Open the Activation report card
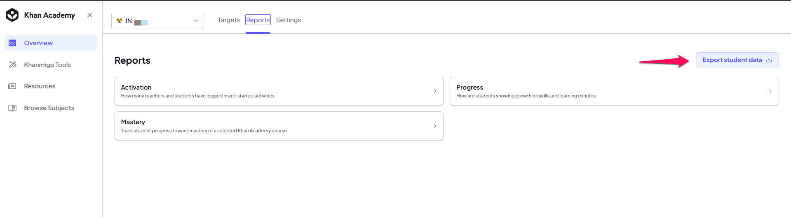 (x=279, y=91)
